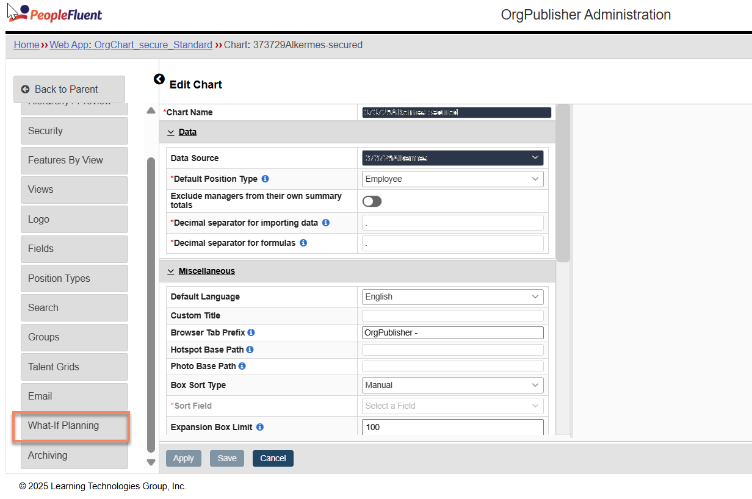This screenshot has width=752, height=499.
Task: Show info for Photo Base Path
Action: coord(242,366)
